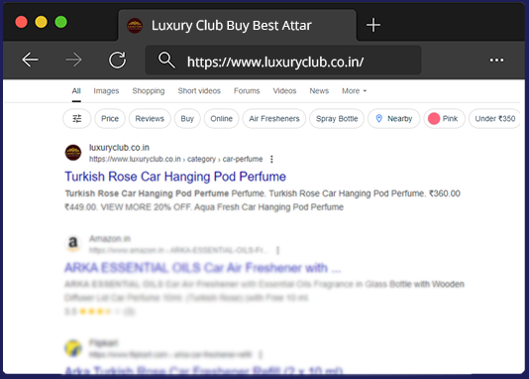529x379 pixels.
Task: Select the Pink color swatch chip
Action: [x=445, y=119]
